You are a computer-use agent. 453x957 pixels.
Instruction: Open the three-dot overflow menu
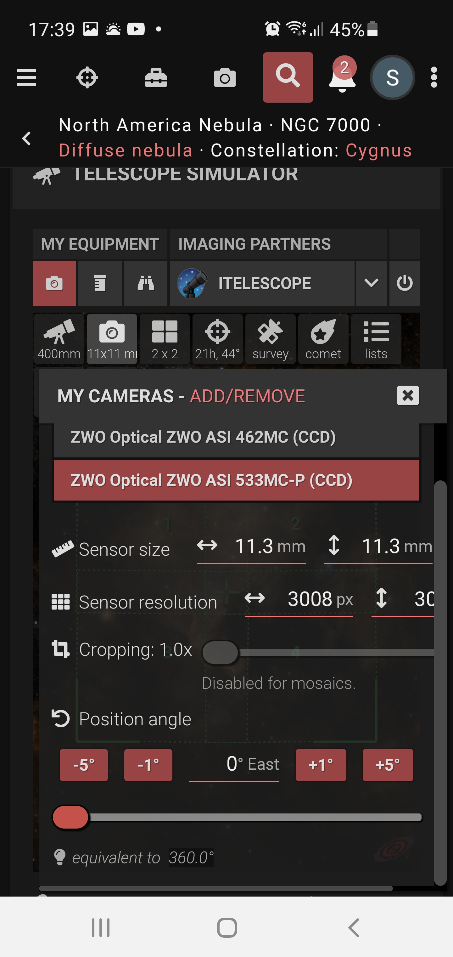click(x=434, y=77)
